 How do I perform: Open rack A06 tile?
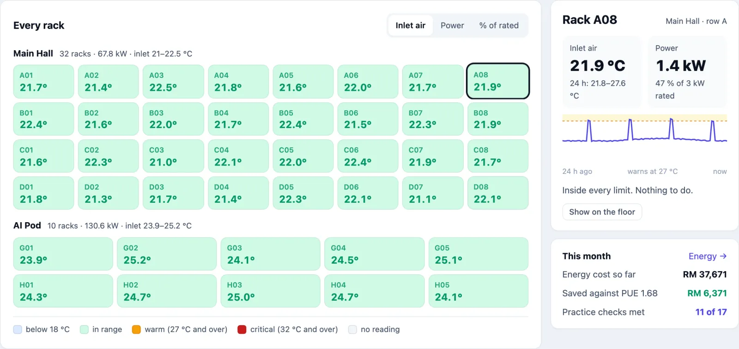(x=368, y=82)
